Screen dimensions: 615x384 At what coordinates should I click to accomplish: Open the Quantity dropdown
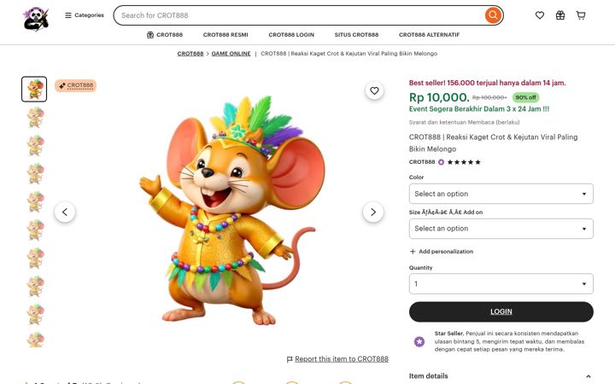[x=501, y=283]
